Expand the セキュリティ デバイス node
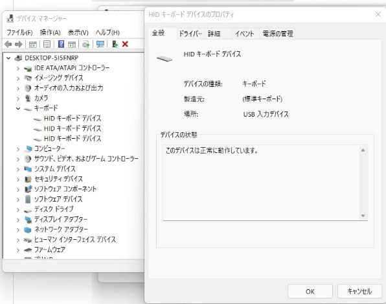The height and width of the screenshot is (304, 386). pyautogui.click(x=18, y=180)
